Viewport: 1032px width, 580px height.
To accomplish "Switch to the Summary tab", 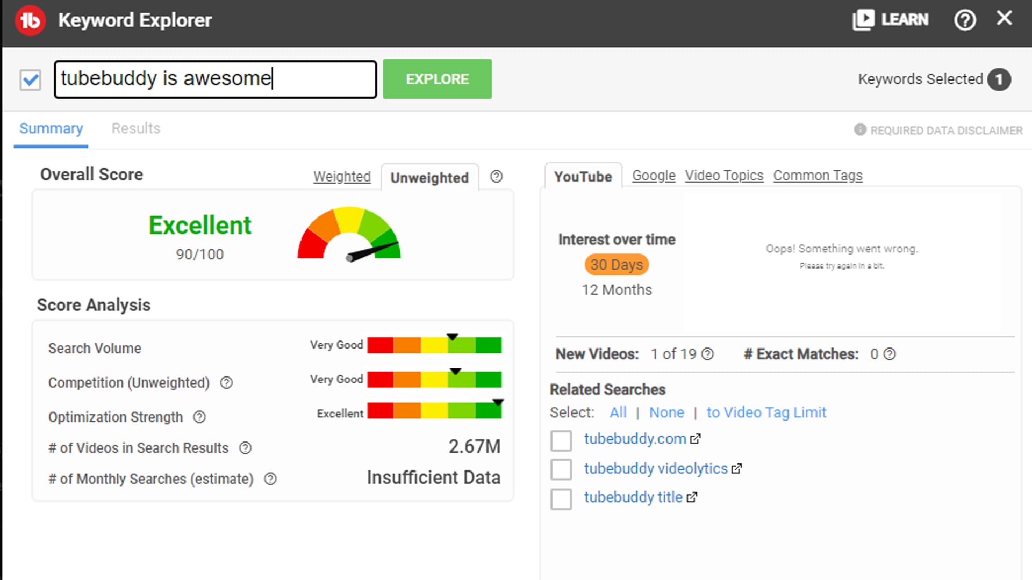I will 51,128.
